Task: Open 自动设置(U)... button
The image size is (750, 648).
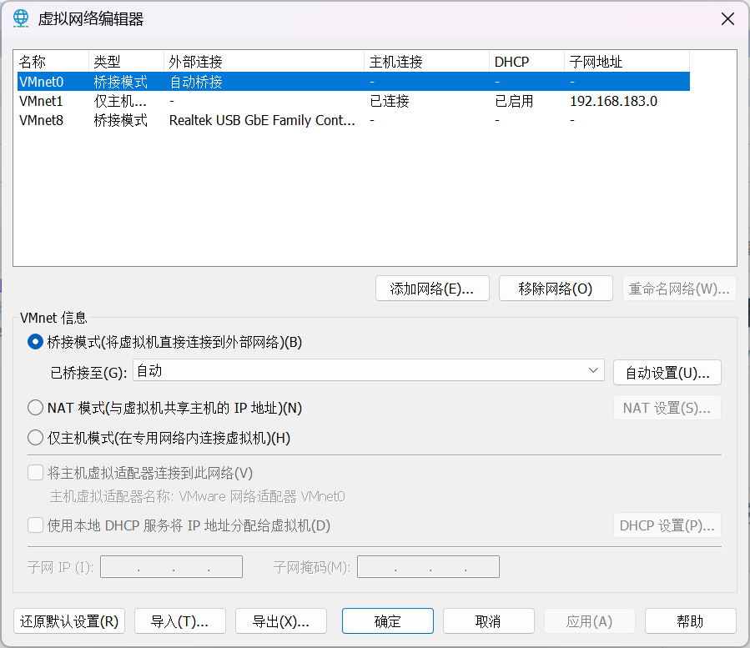Action: (667, 373)
